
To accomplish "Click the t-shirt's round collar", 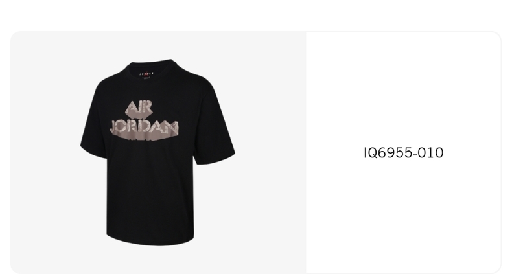I will (x=151, y=67).
